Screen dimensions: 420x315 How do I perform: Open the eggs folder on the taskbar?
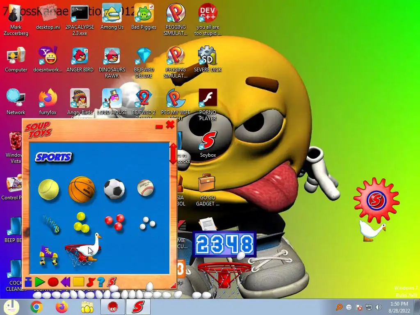pyautogui.click(x=87, y=307)
